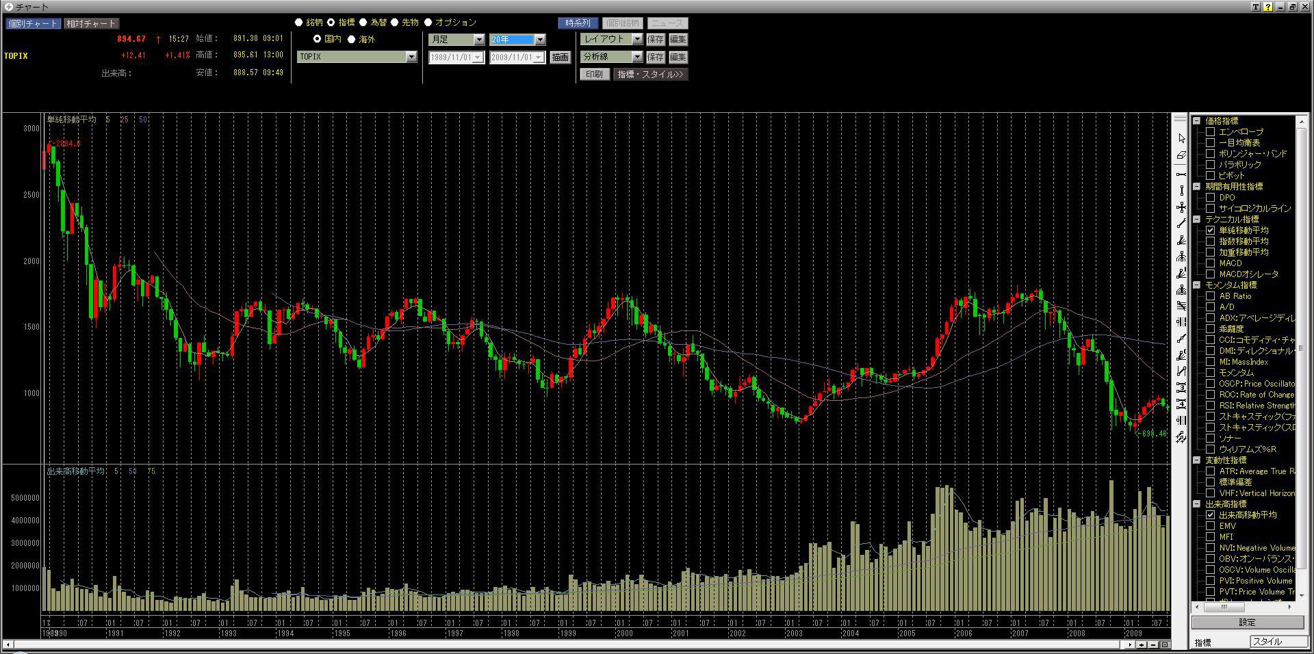Choose the crosshair line tool
Image resolution: width=1314 pixels, height=654 pixels.
click(x=1181, y=207)
